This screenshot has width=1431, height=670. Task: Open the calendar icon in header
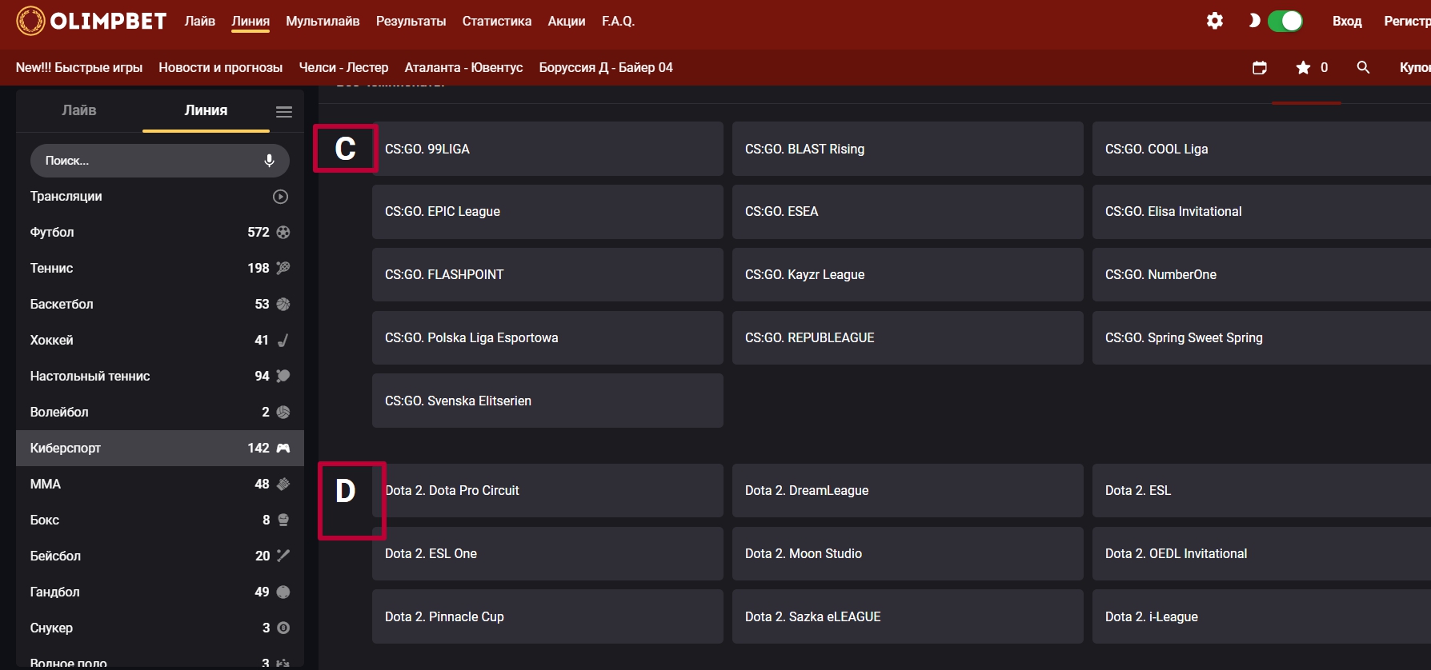[1259, 68]
